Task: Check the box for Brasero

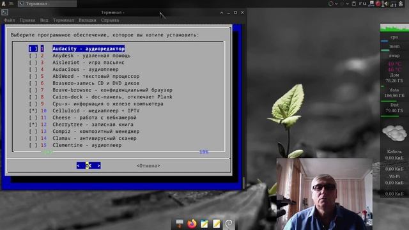Action: coord(33,83)
